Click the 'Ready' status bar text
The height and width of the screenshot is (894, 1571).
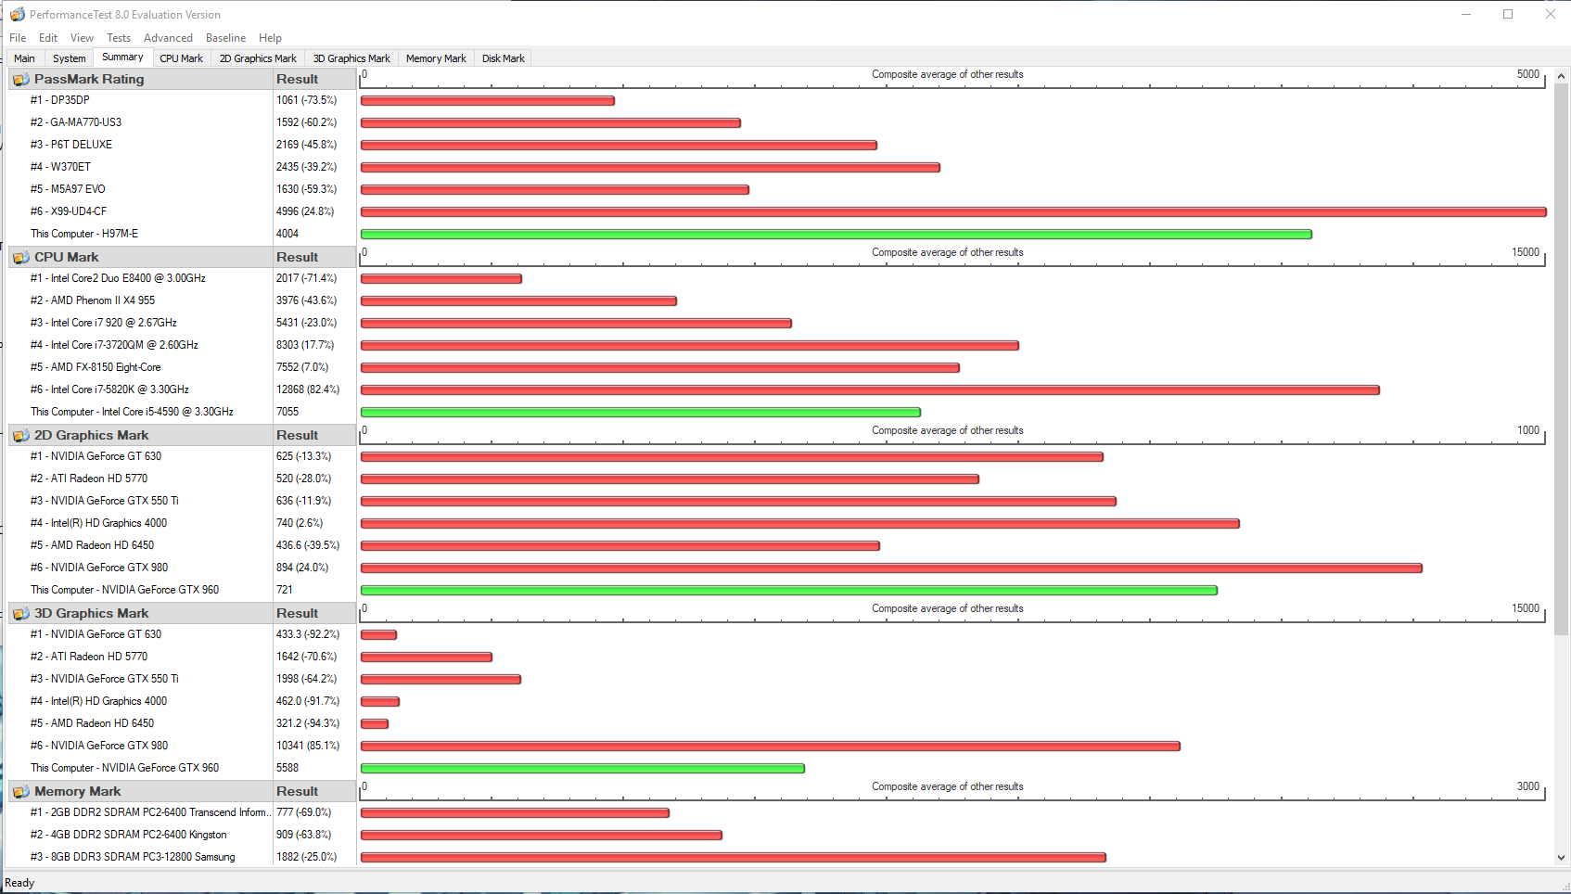(19, 883)
